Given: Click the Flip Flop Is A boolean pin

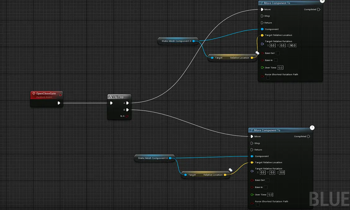Looking at the screenshot, I should (x=127, y=116).
